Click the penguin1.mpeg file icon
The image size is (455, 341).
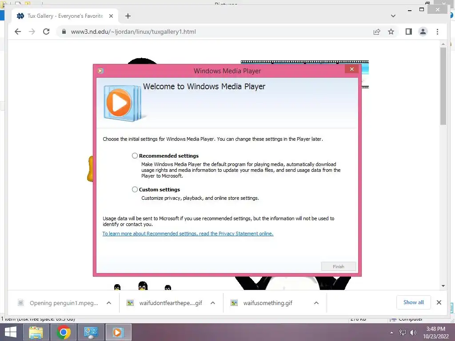pyautogui.click(x=20, y=303)
